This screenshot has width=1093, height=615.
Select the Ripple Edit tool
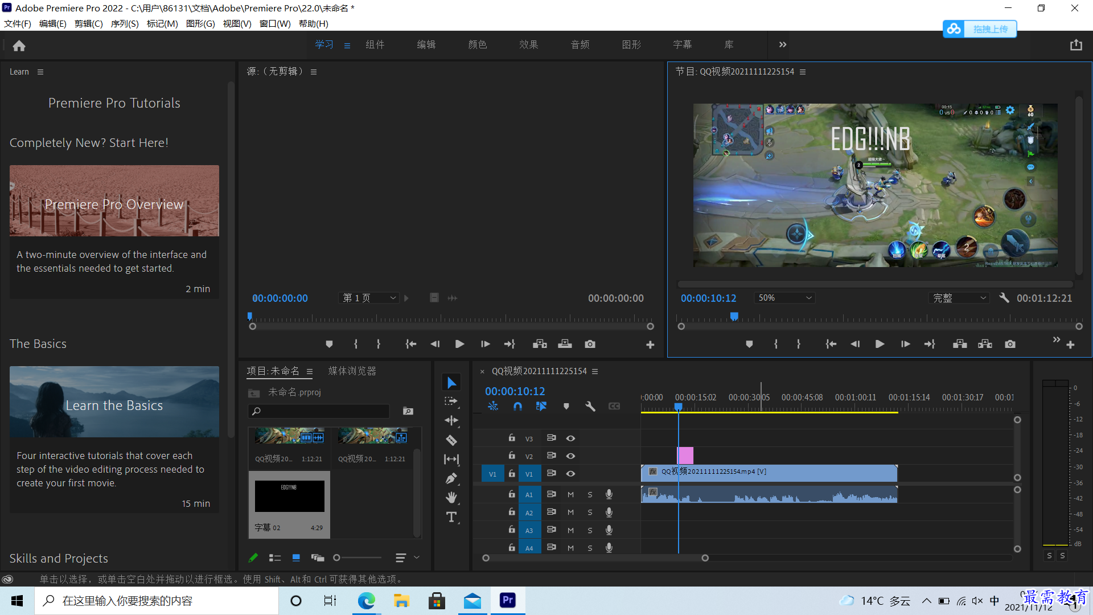[451, 421]
